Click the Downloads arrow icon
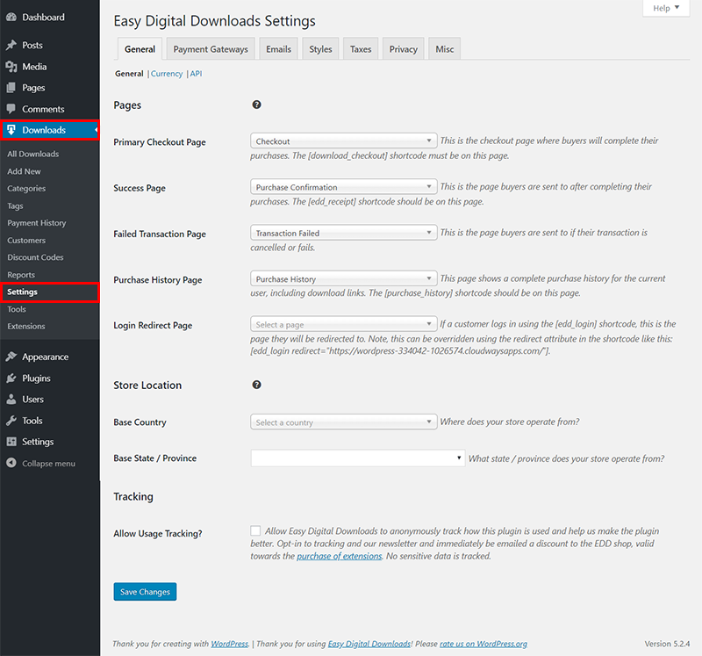The image size is (702, 656). pyautogui.click(x=11, y=130)
